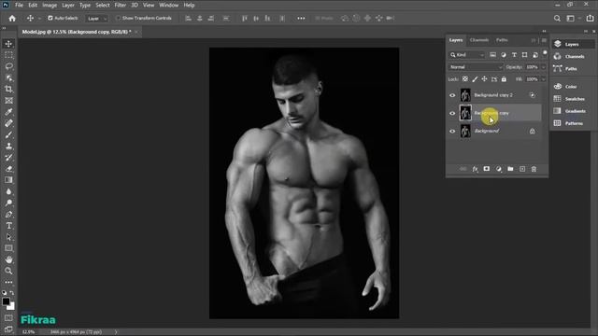Select the Pen tool
Viewport: 598px width, 336px height.
pos(8,214)
